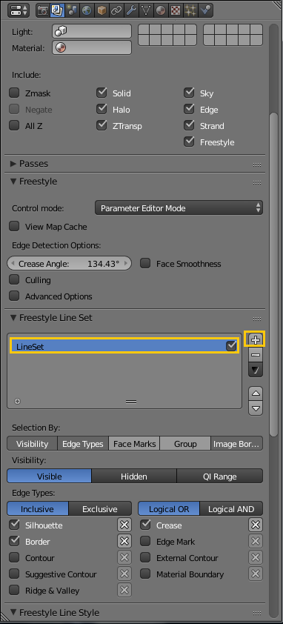
Task: Choose Logical AND for edge types
Action: click(231, 509)
